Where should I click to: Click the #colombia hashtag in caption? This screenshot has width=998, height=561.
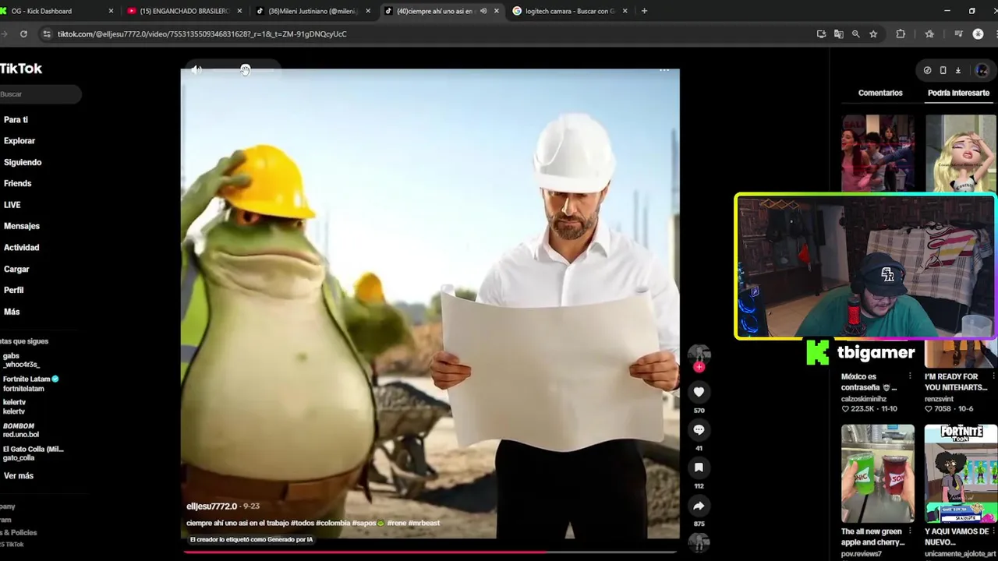pyautogui.click(x=333, y=524)
